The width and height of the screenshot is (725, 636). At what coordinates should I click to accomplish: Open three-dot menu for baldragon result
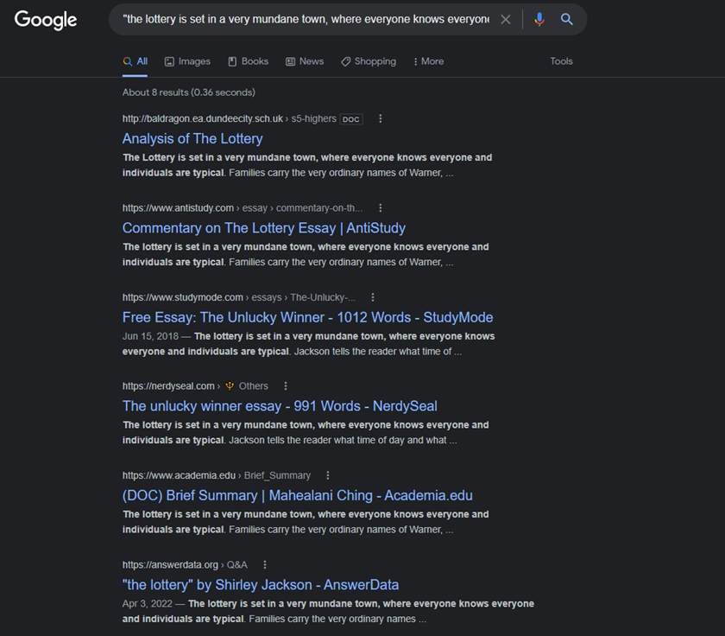(x=381, y=119)
